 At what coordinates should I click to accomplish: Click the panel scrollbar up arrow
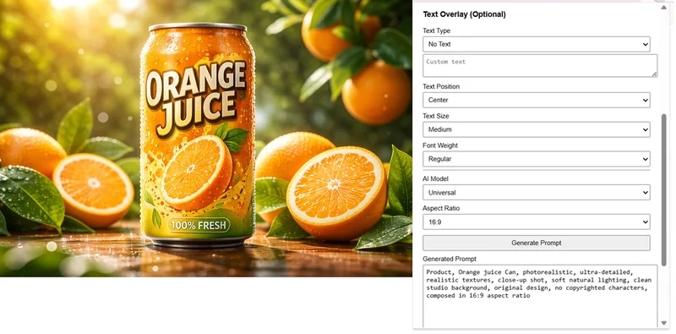[664, 8]
